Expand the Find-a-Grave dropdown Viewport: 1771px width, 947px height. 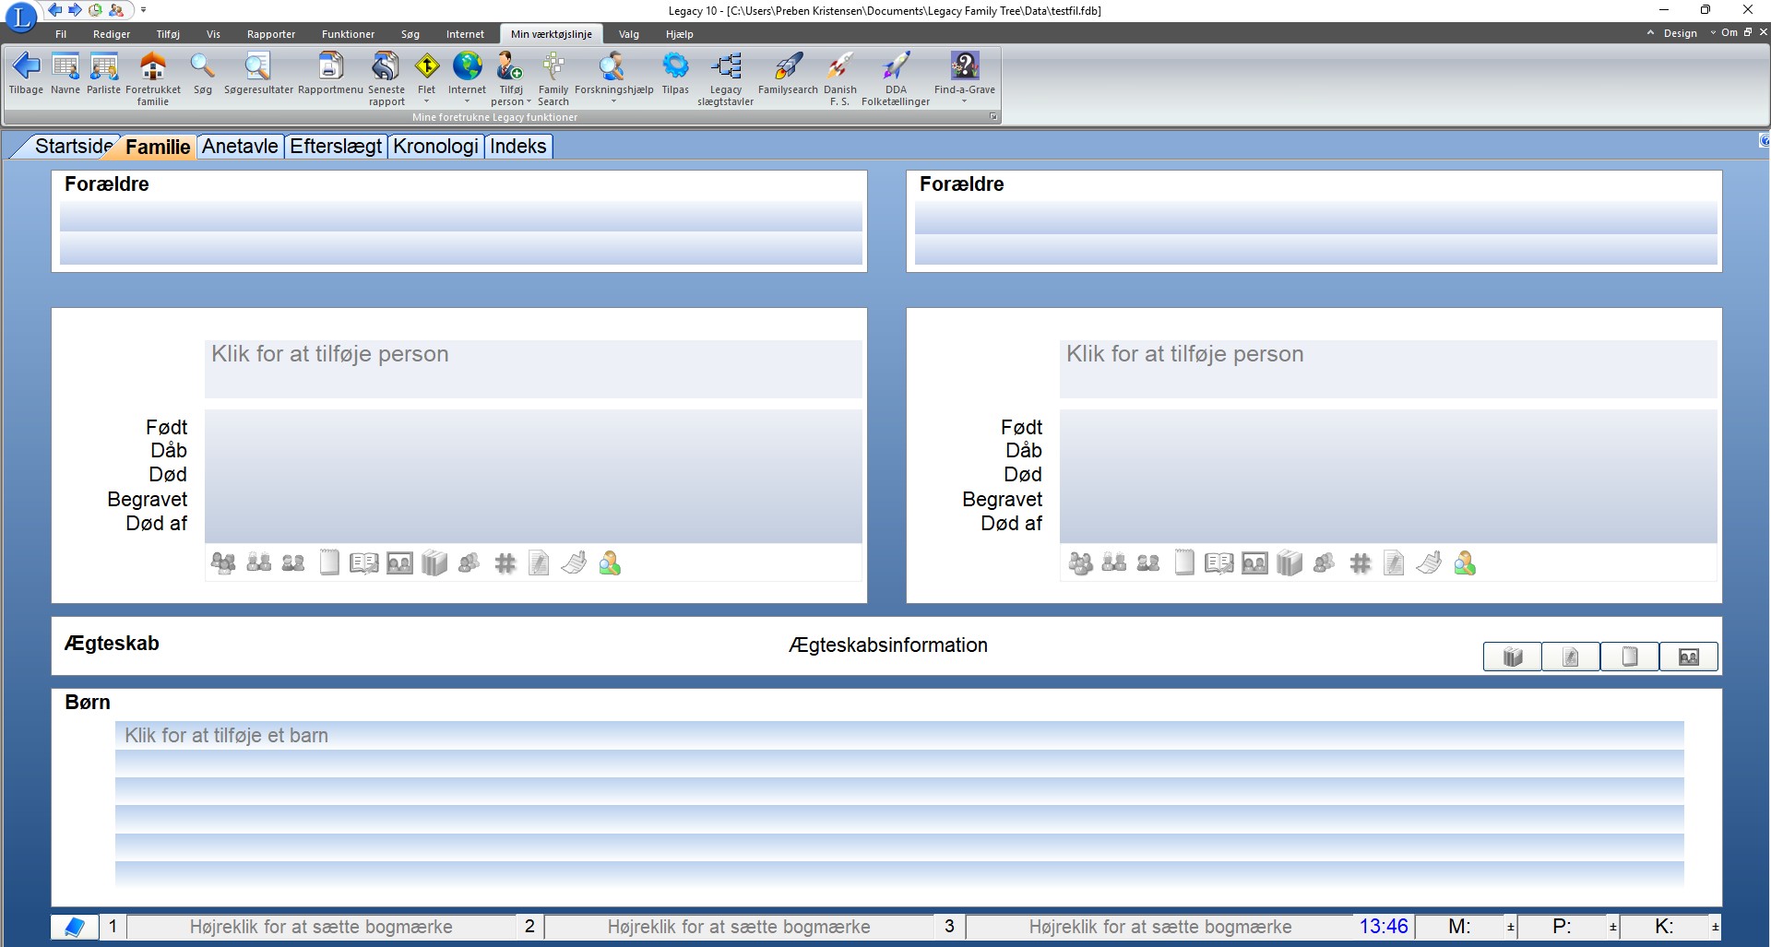click(964, 101)
